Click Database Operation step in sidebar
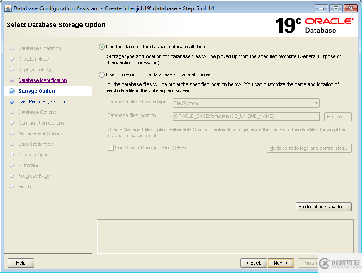This screenshot has width=362, height=273. tap(39, 48)
